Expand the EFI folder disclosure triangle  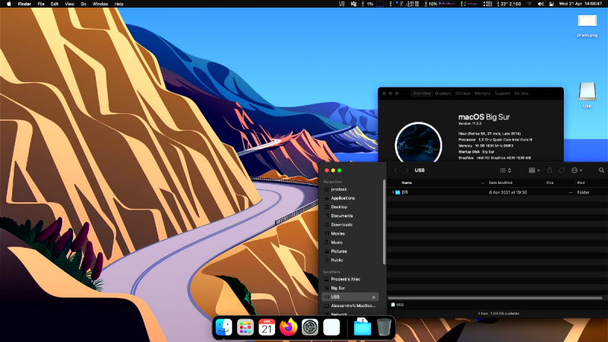(x=393, y=192)
